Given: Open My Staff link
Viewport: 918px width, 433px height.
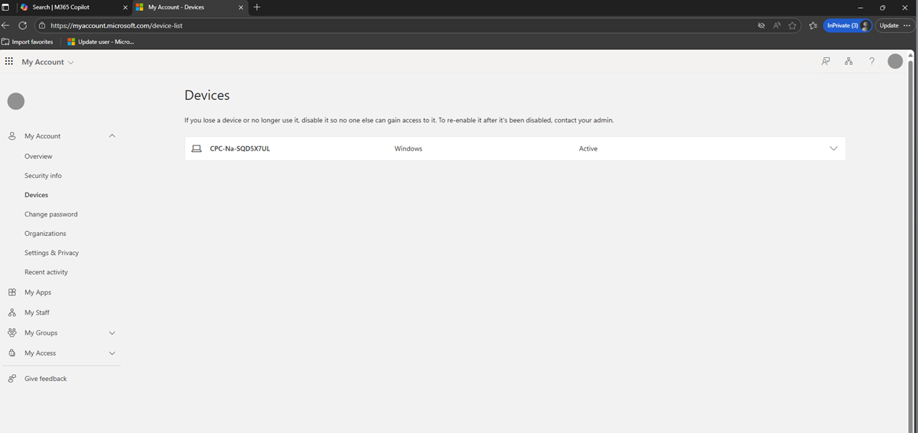Looking at the screenshot, I should point(37,313).
